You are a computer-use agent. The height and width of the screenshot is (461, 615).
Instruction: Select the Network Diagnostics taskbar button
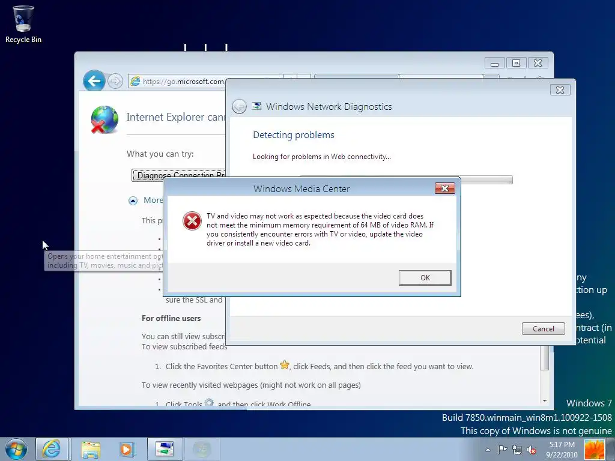165,449
